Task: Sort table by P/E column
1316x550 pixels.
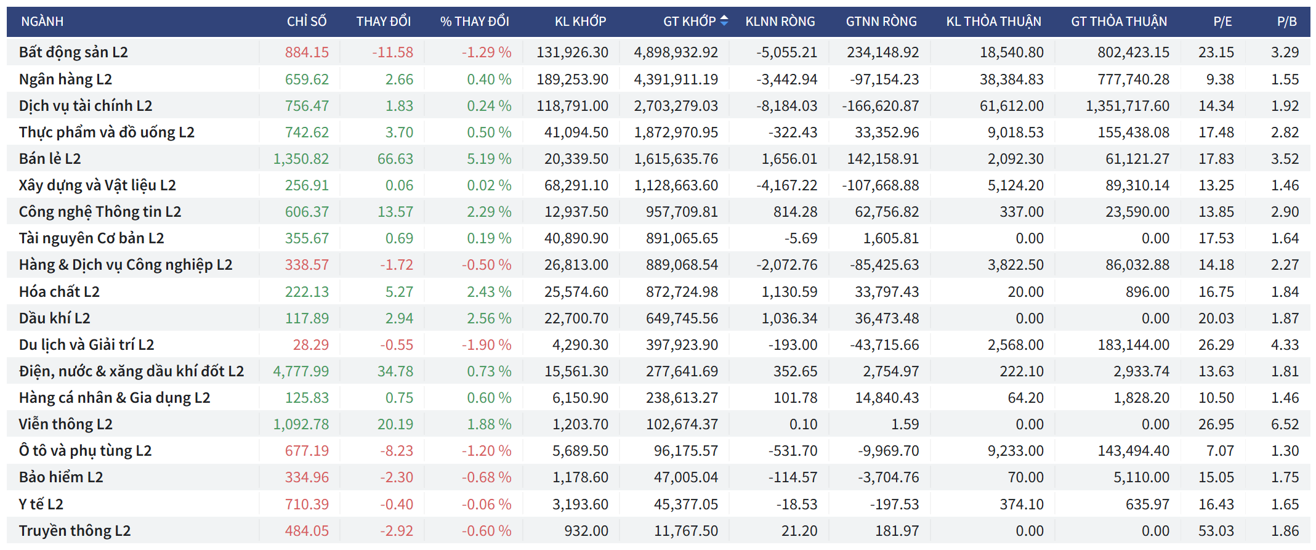Action: (x=1222, y=22)
